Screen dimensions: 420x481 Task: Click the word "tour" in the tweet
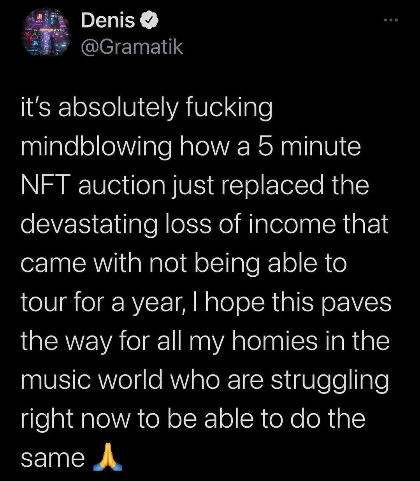coord(42,302)
